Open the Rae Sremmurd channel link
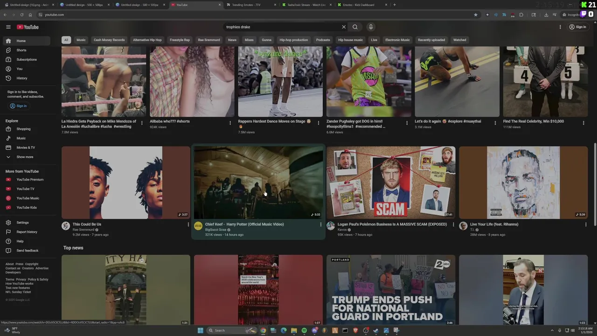 tap(83, 230)
